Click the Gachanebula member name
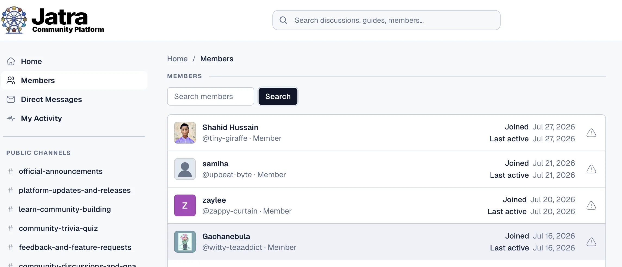This screenshot has height=267, width=622. [226, 236]
